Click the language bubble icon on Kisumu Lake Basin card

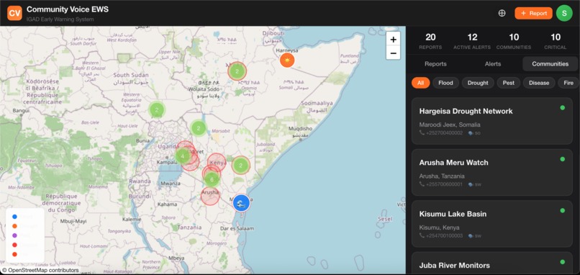(471, 236)
